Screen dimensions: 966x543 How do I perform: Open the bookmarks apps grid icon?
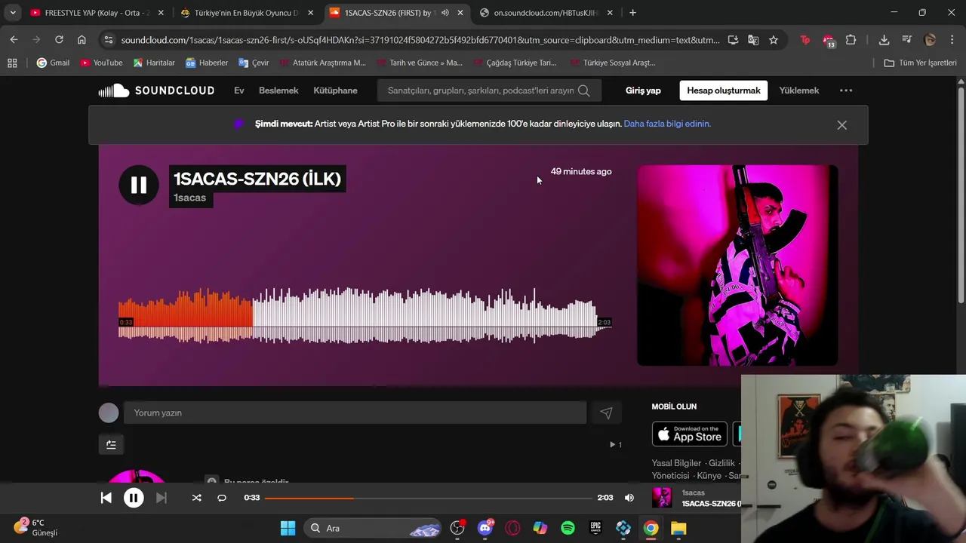[x=12, y=63]
